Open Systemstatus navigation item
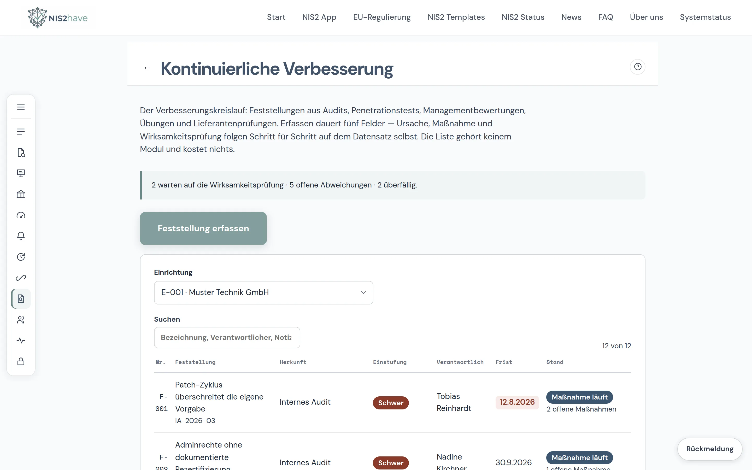Screen dimensions: 752x470 [705, 17]
